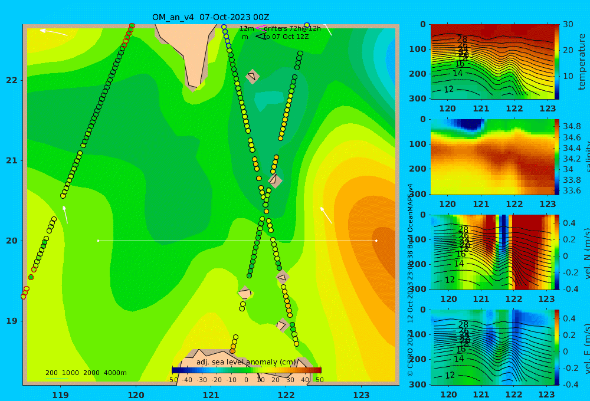Click the 'vel. E (m/s)' axis label
590x401 pixels.
coord(587,348)
